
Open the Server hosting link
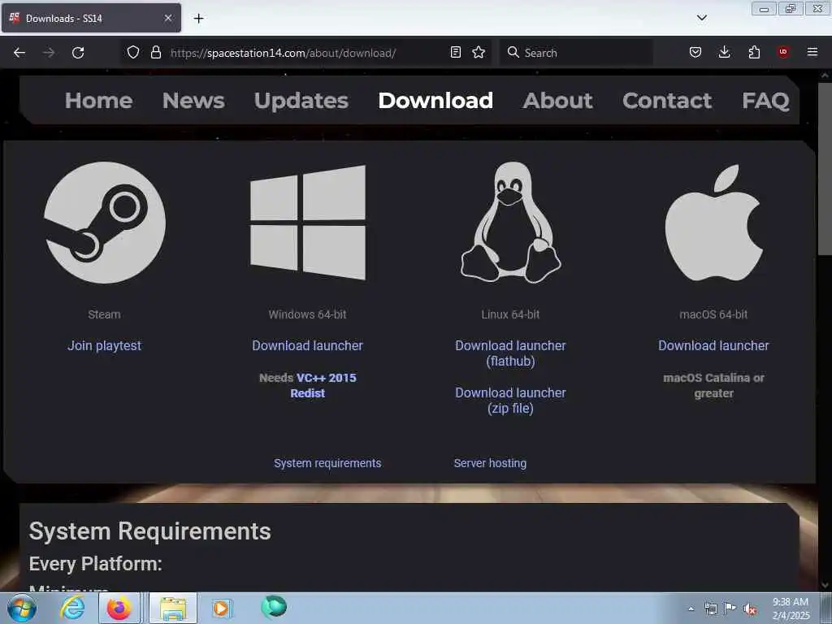coord(490,463)
